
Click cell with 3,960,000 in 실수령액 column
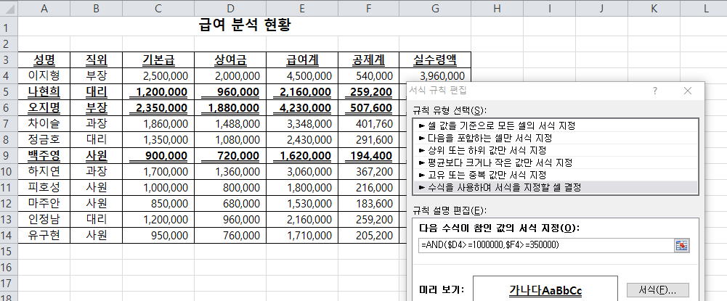[436, 75]
